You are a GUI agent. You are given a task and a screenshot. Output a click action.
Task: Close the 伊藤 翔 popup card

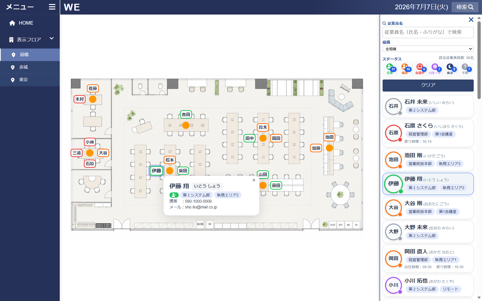click(254, 180)
